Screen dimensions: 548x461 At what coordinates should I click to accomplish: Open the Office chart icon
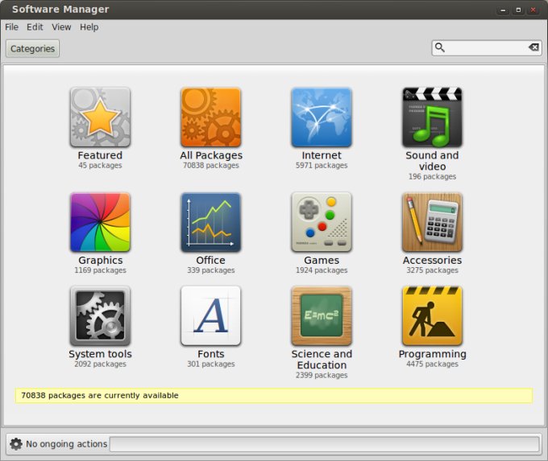click(x=211, y=222)
